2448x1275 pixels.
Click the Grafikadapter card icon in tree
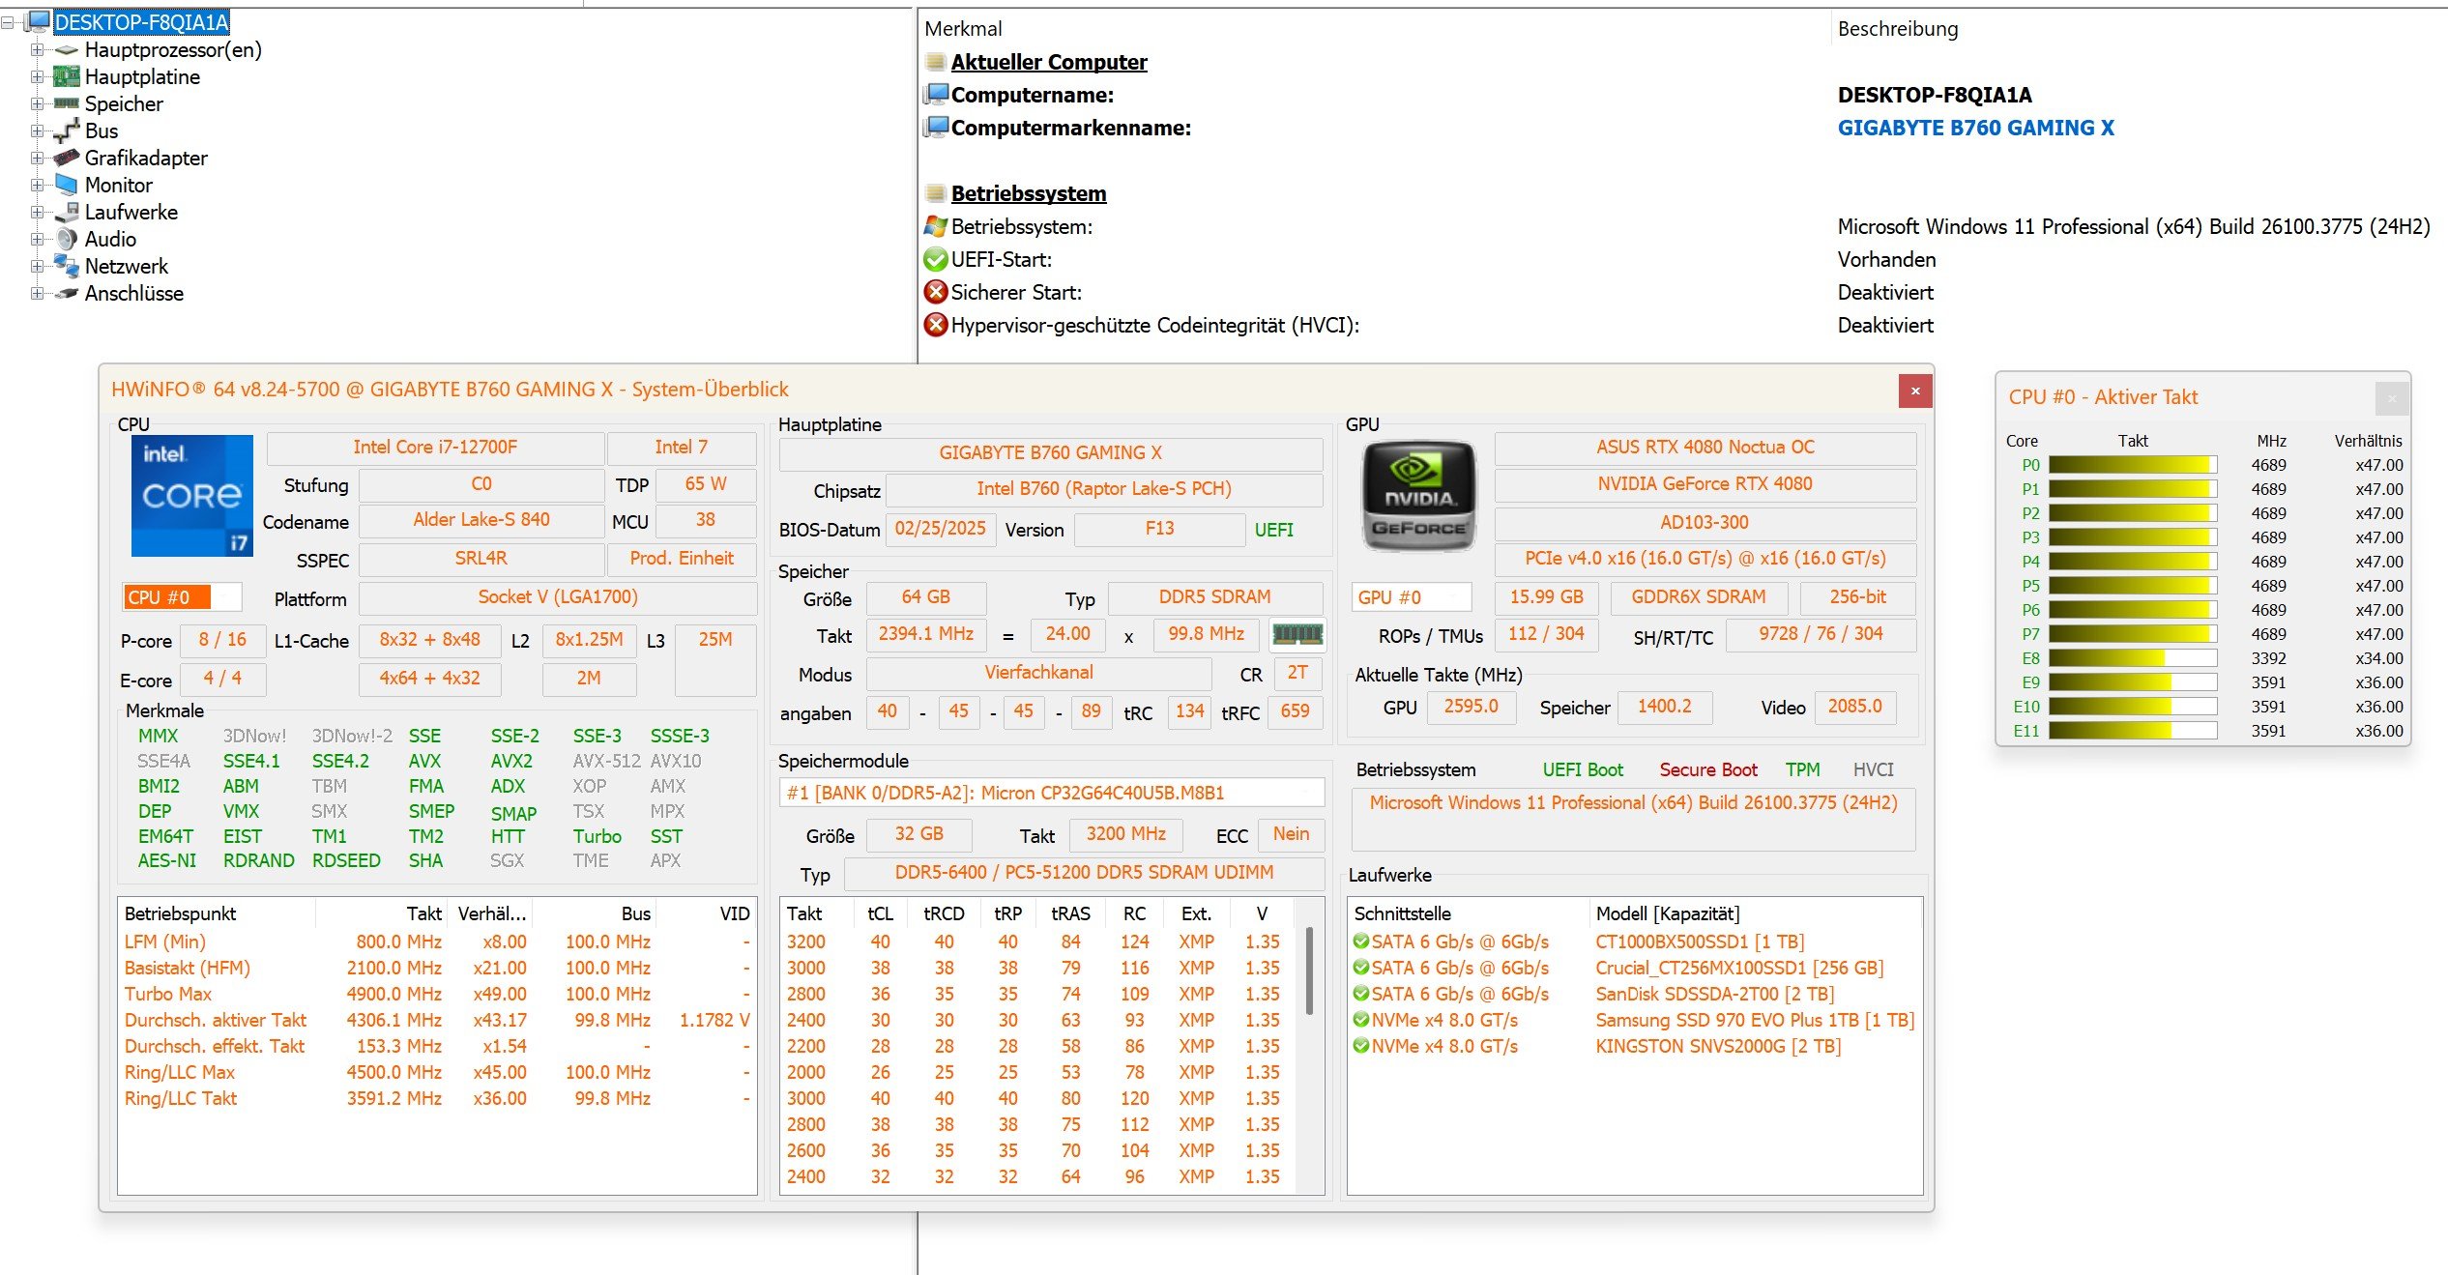pos(67,158)
